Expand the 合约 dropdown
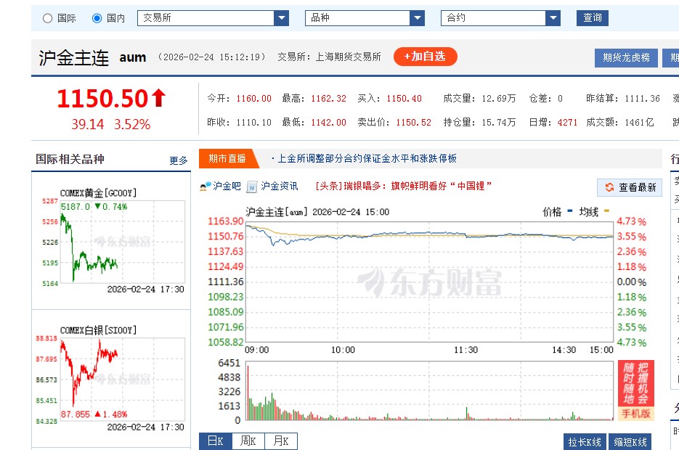 554,17
